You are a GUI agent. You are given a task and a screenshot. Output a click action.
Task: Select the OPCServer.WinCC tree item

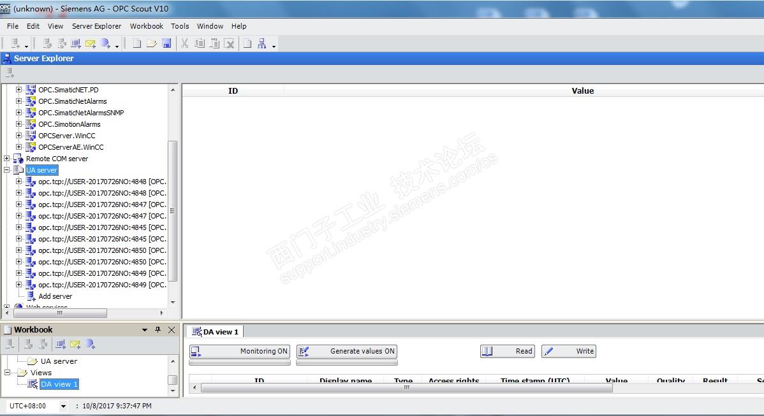click(x=67, y=136)
